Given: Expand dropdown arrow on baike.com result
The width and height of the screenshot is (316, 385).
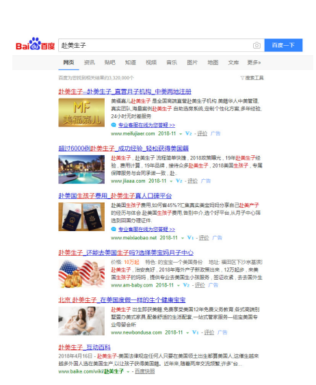Looking at the screenshot, I should [128, 372].
